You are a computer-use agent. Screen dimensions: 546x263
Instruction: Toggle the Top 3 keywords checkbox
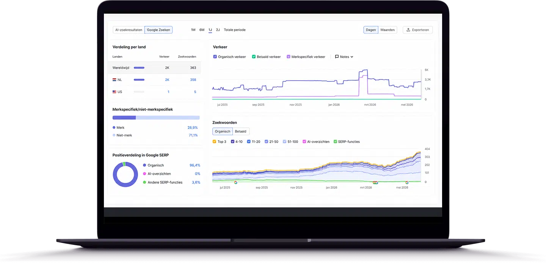point(214,142)
